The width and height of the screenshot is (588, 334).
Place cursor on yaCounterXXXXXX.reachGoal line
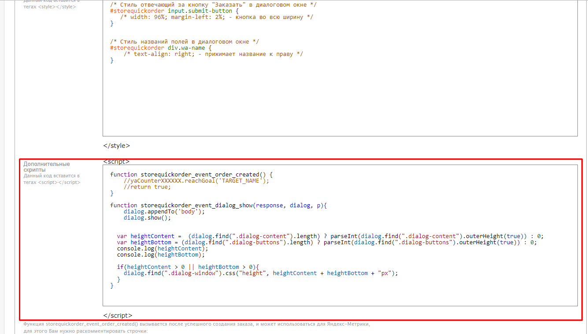click(196, 181)
